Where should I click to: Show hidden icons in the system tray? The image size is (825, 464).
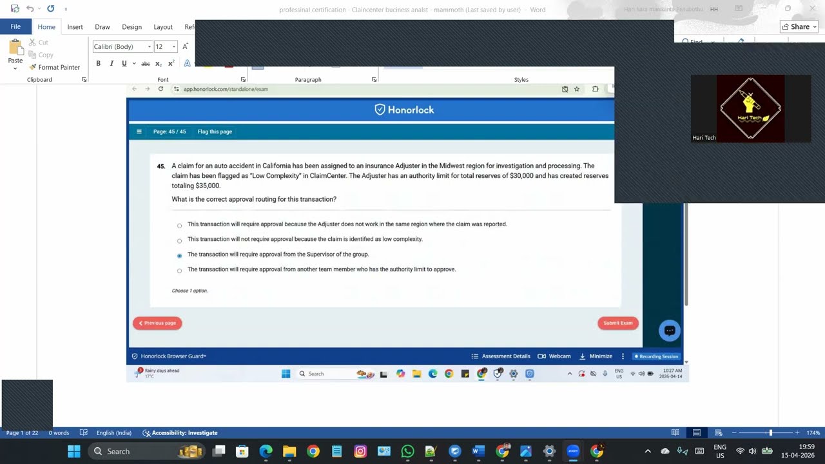pos(648,451)
